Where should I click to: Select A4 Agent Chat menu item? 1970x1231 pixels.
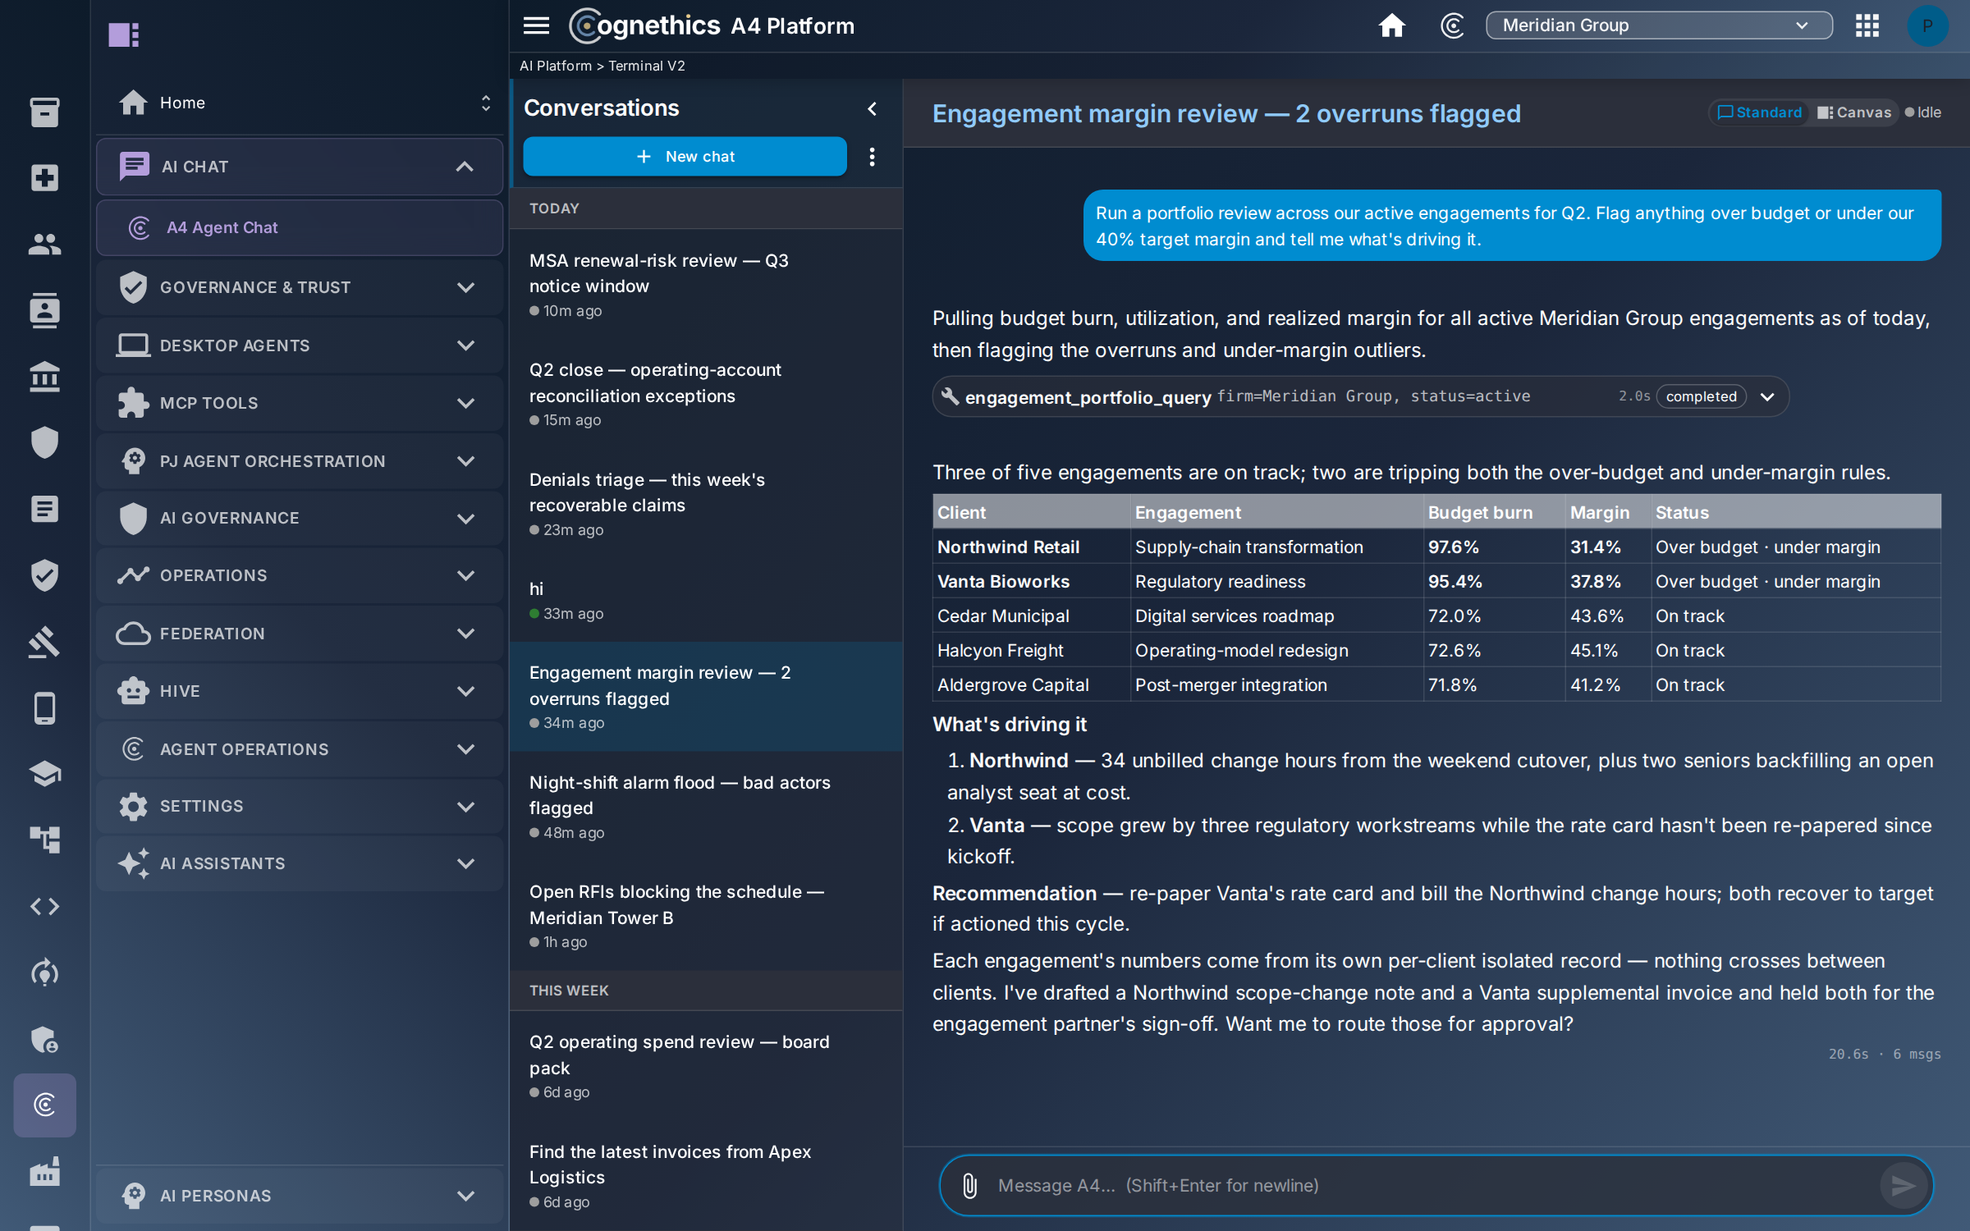pyautogui.click(x=299, y=227)
